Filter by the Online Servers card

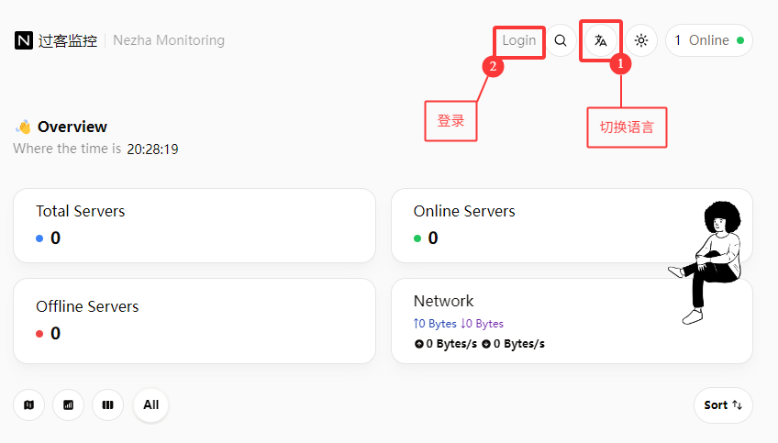pos(532,226)
